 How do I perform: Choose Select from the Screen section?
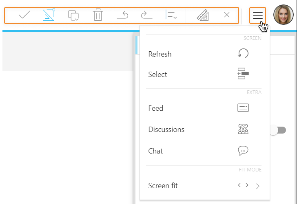click(x=158, y=75)
